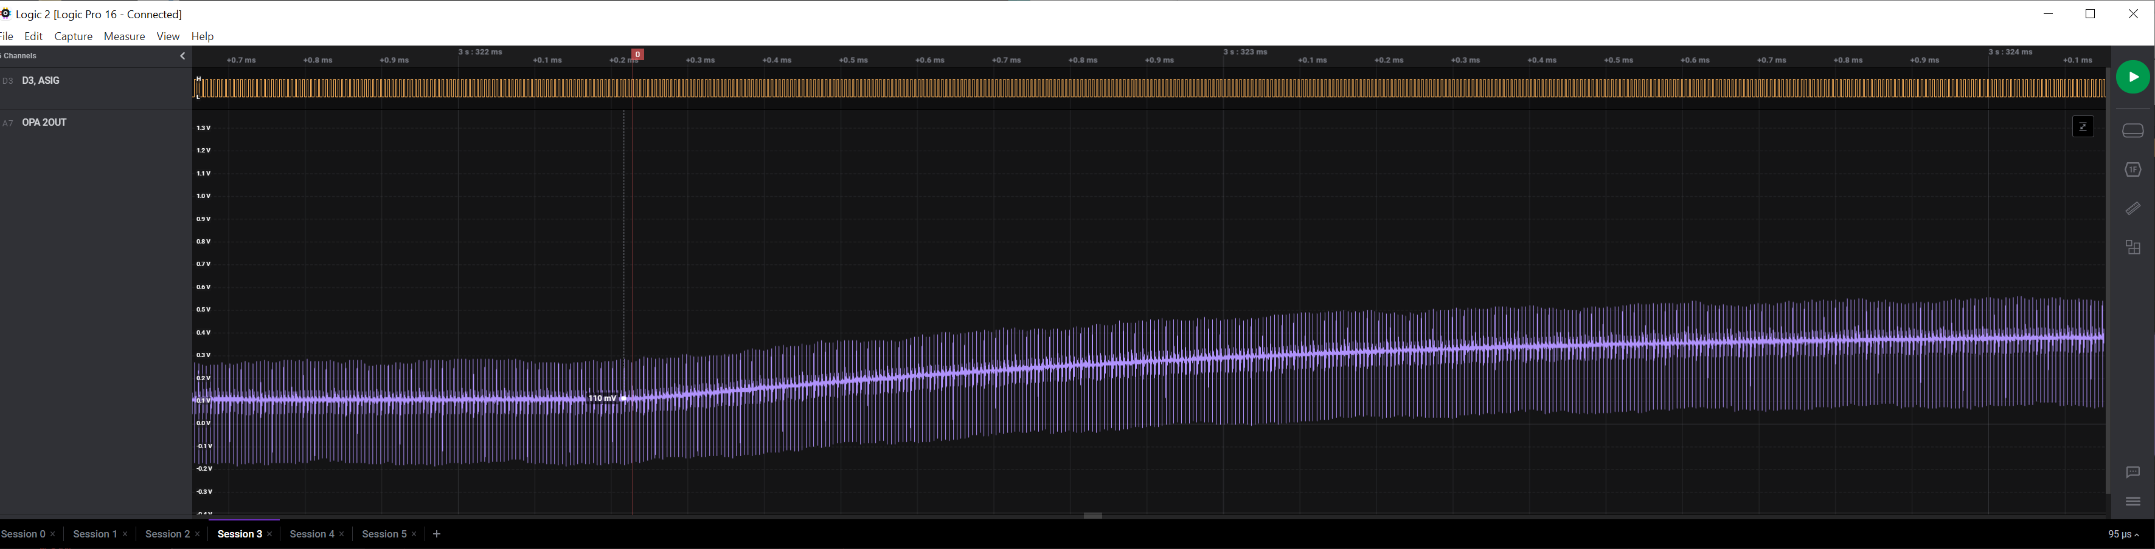Close Session 4 tab

[x=342, y=535]
